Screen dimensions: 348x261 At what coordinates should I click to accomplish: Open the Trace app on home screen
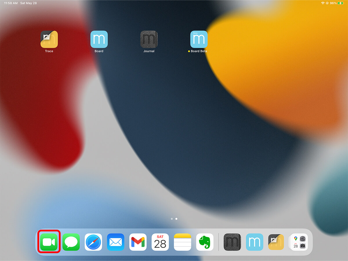[x=49, y=39]
